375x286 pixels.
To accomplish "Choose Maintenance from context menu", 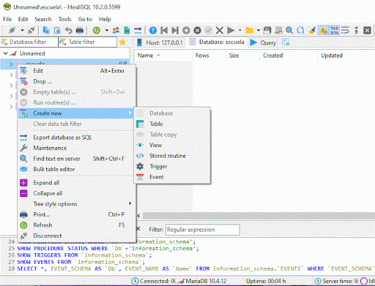I will [x=76, y=148].
